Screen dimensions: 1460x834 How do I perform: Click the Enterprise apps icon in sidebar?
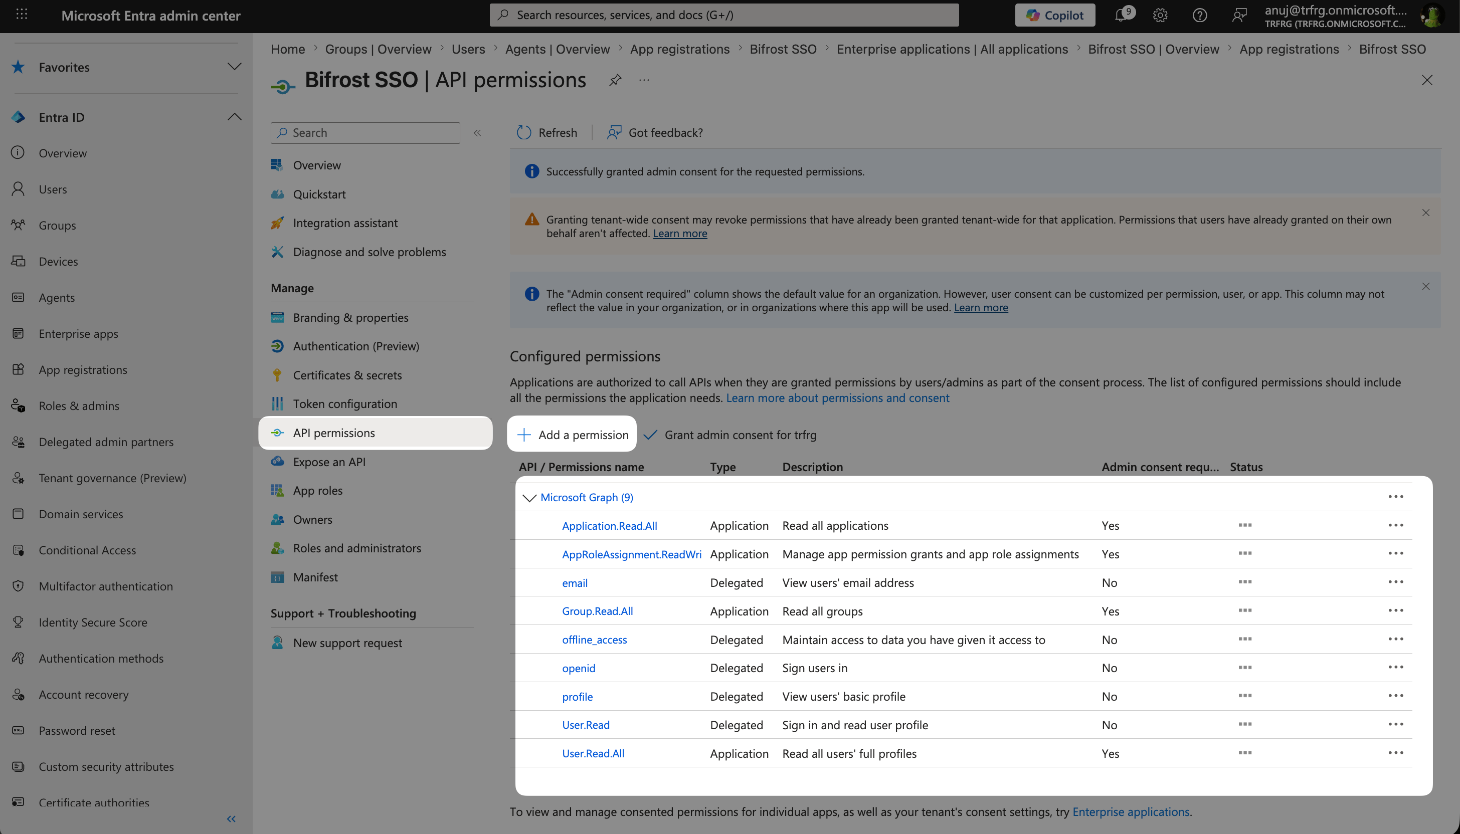pos(19,333)
